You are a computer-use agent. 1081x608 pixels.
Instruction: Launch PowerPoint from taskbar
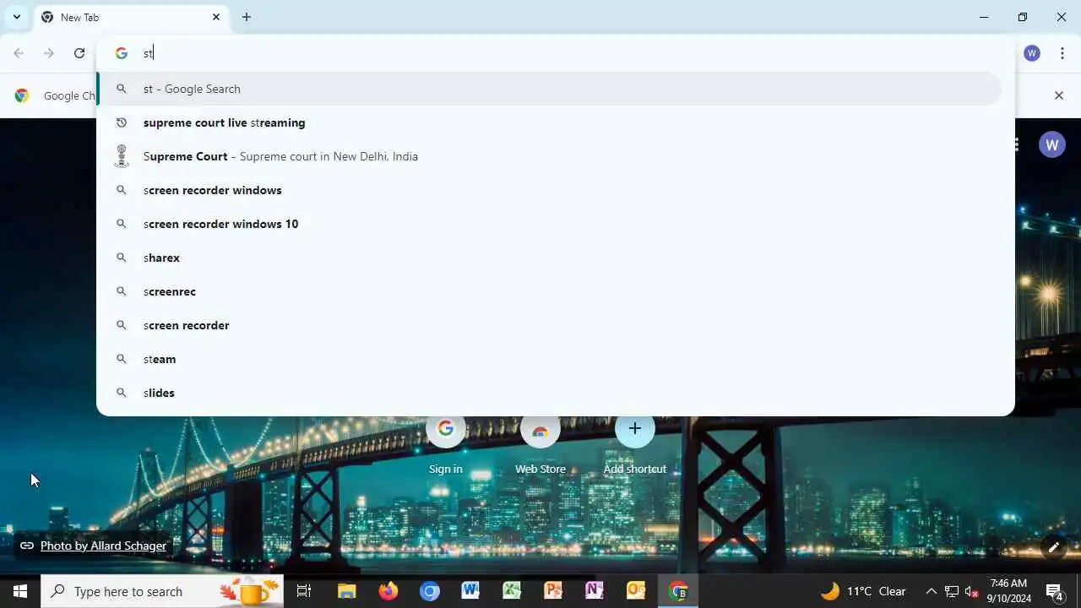pyautogui.click(x=553, y=591)
